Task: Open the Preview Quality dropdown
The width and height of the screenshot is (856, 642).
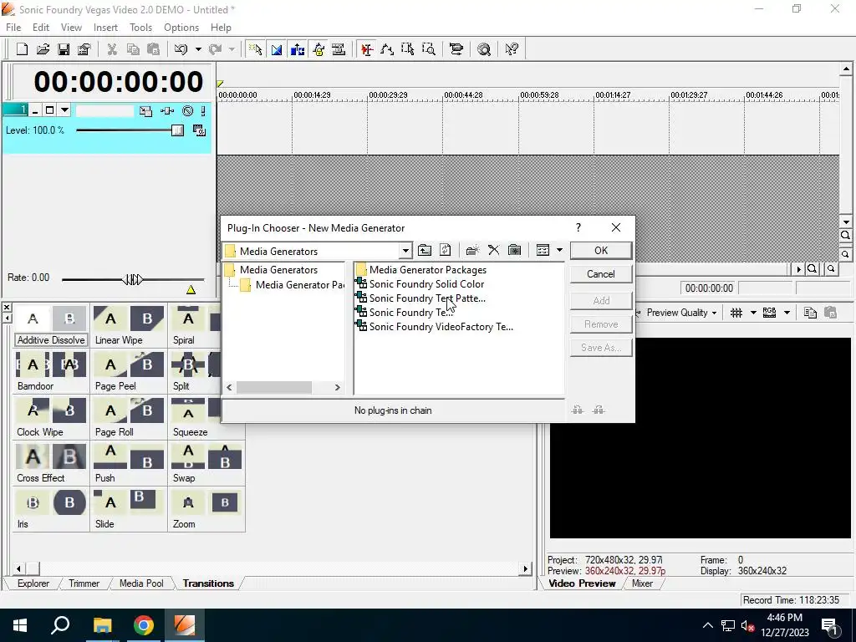Action: [681, 313]
